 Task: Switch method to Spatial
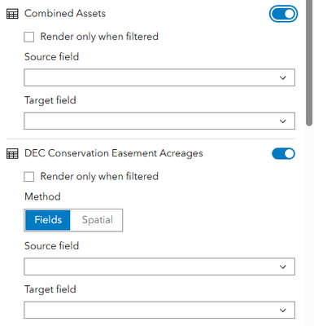click(x=98, y=220)
